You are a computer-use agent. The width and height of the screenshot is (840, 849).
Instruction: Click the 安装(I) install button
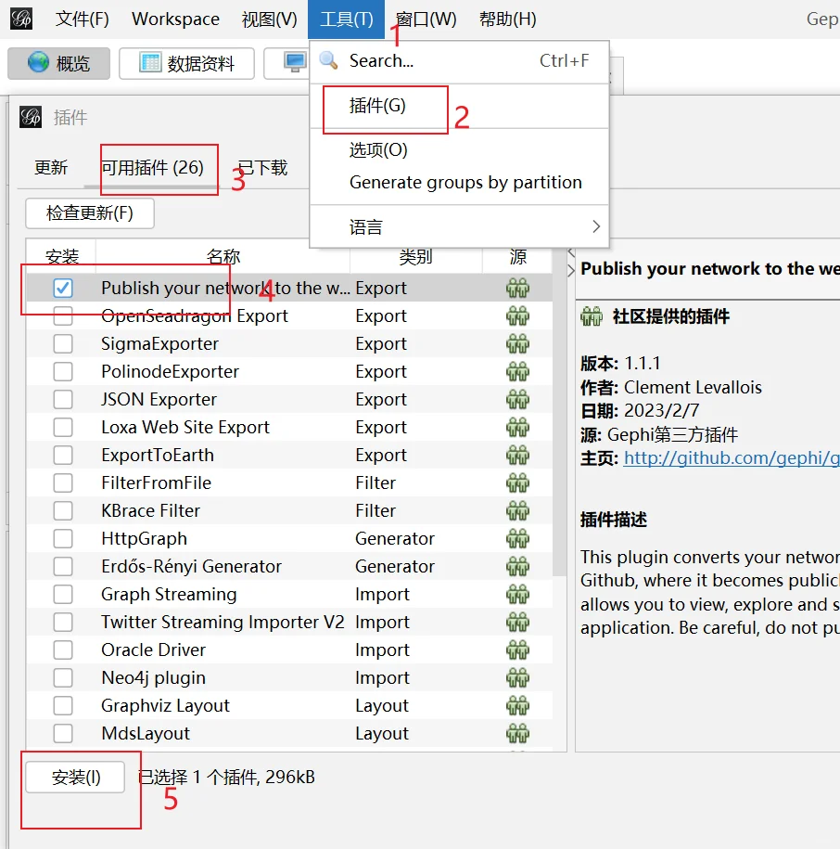75,778
